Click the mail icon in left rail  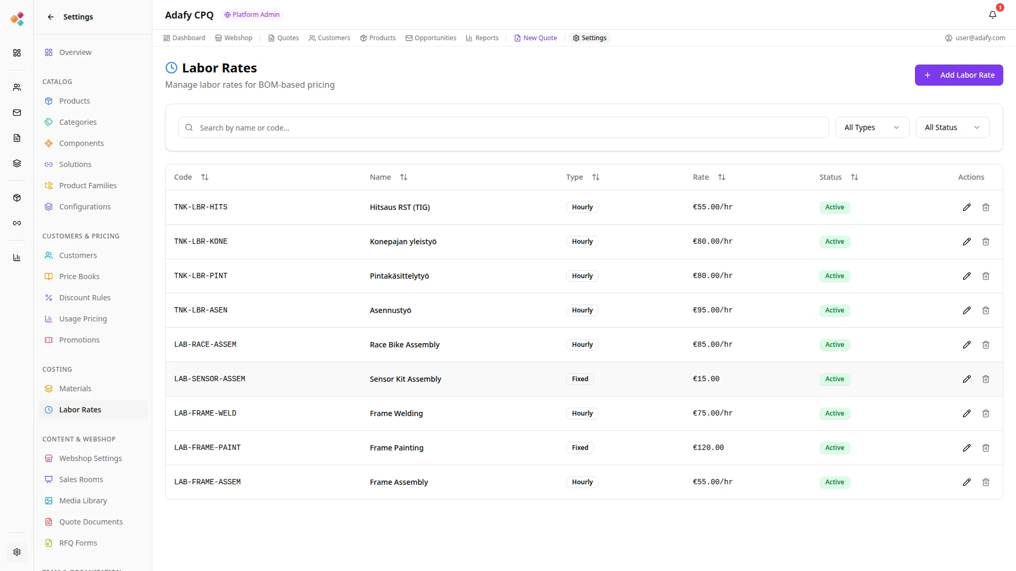click(17, 113)
